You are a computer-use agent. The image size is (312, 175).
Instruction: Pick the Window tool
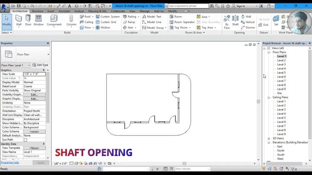pos(39,20)
